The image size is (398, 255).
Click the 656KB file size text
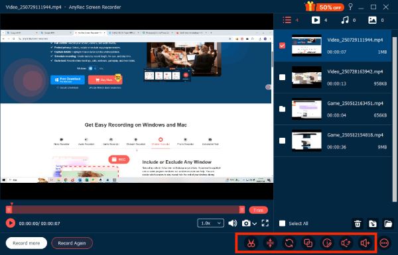[x=380, y=115]
